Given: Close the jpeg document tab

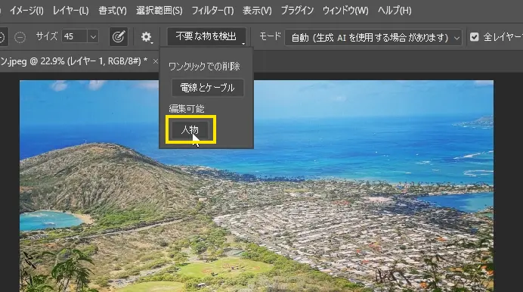Looking at the screenshot, I should [156, 61].
